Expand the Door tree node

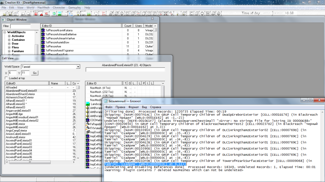coord(9,44)
